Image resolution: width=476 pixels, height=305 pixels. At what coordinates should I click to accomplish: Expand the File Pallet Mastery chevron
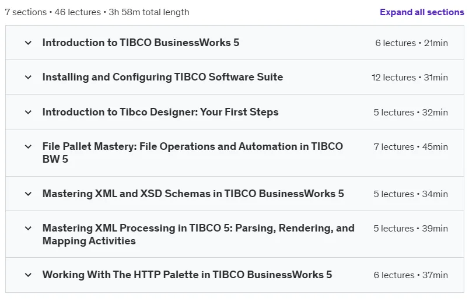coord(28,147)
